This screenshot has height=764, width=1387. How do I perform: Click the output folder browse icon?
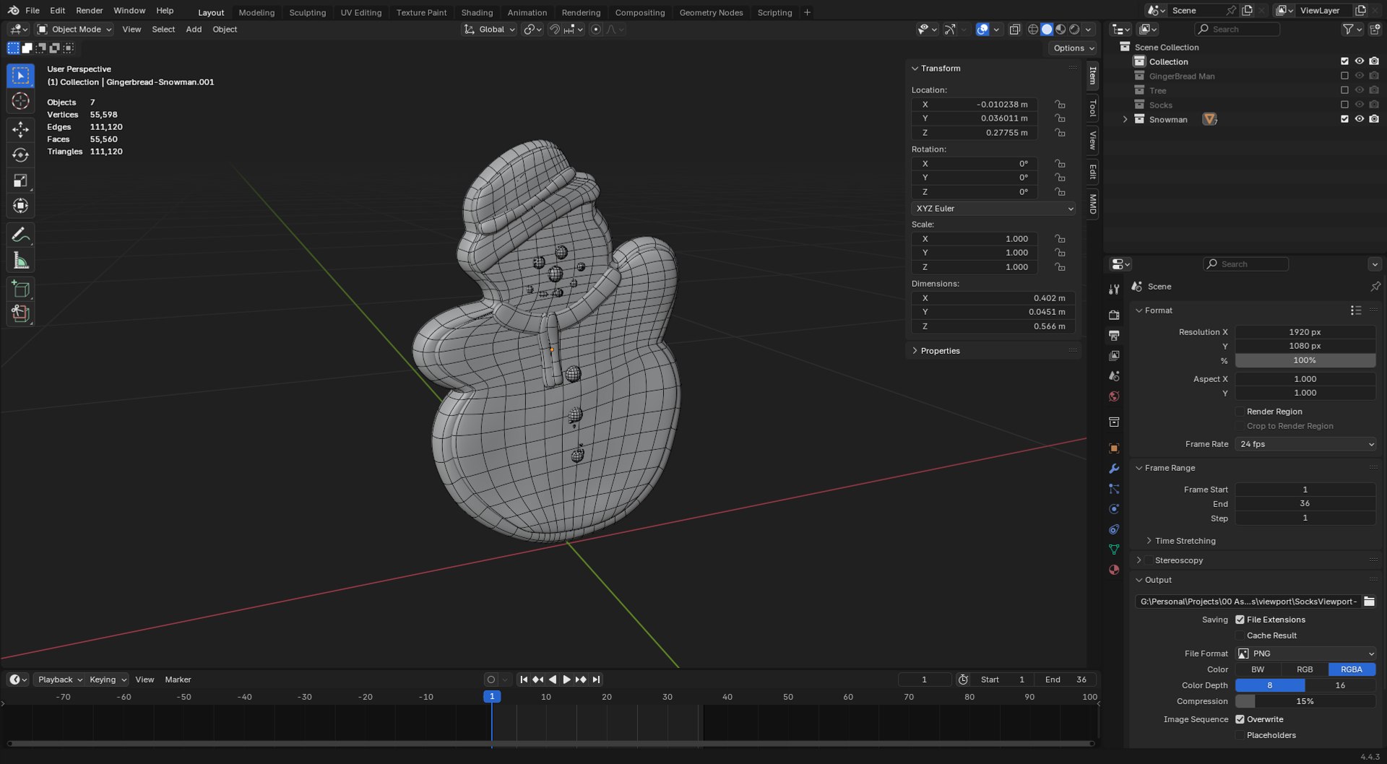pyautogui.click(x=1369, y=602)
